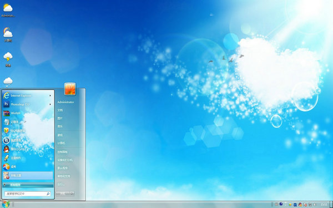Select the Administrator sun-cloud desktop icon
This screenshot has width=333, height=208.
click(x=8, y=10)
